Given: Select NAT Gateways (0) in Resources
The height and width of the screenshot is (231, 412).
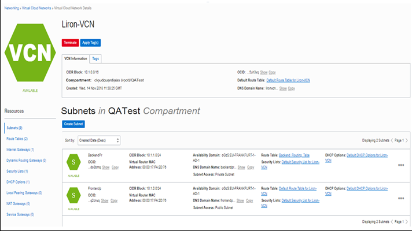Looking at the screenshot, I should (x=18, y=204).
